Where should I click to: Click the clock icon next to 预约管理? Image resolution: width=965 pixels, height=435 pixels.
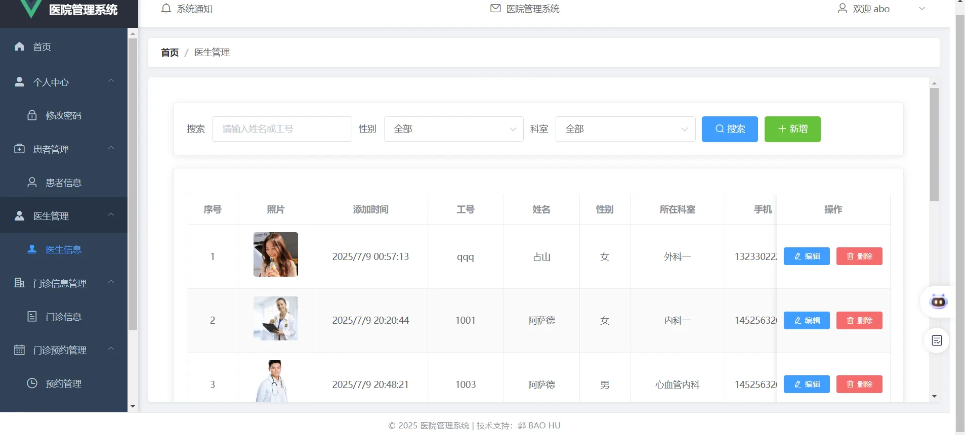coord(32,383)
